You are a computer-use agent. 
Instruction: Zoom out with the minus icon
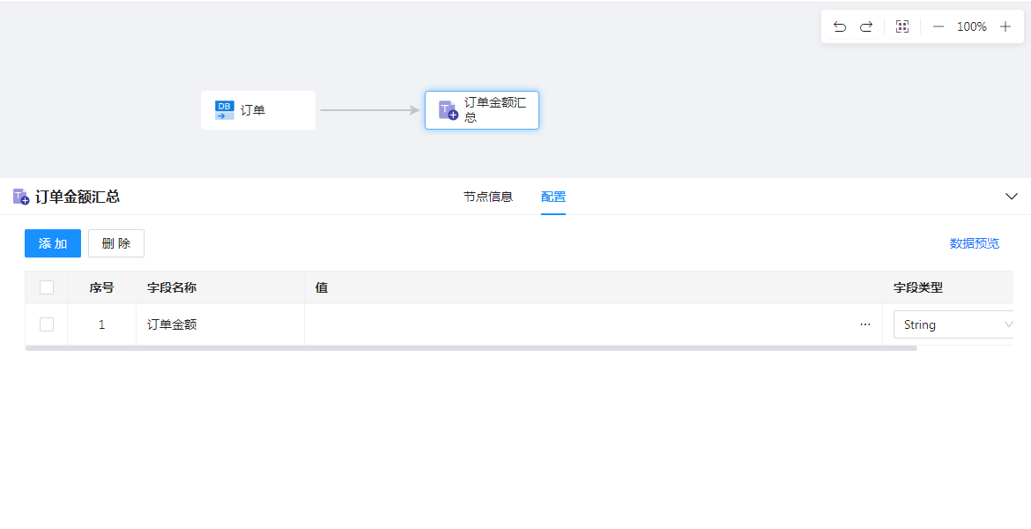coord(938,26)
